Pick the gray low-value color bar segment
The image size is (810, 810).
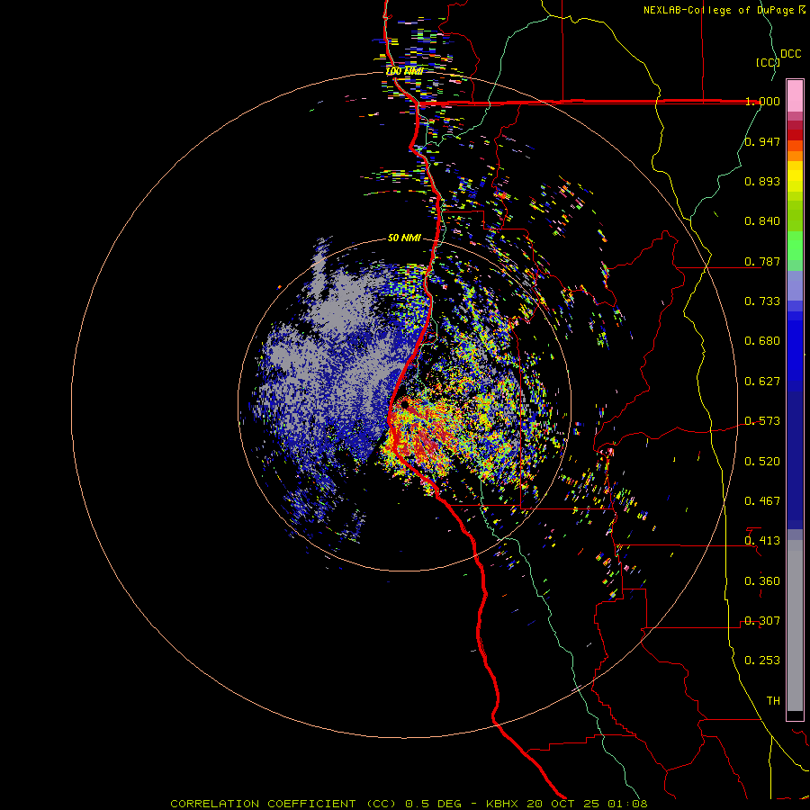(795, 625)
